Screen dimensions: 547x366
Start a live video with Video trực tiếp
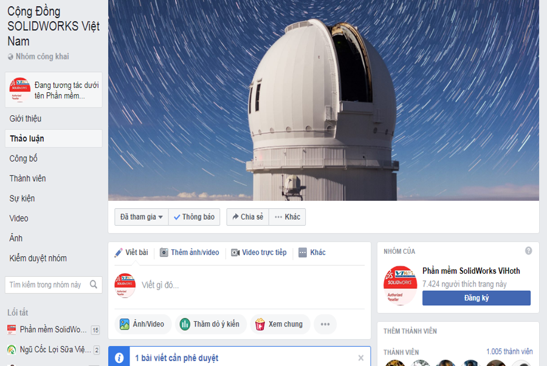tap(259, 252)
